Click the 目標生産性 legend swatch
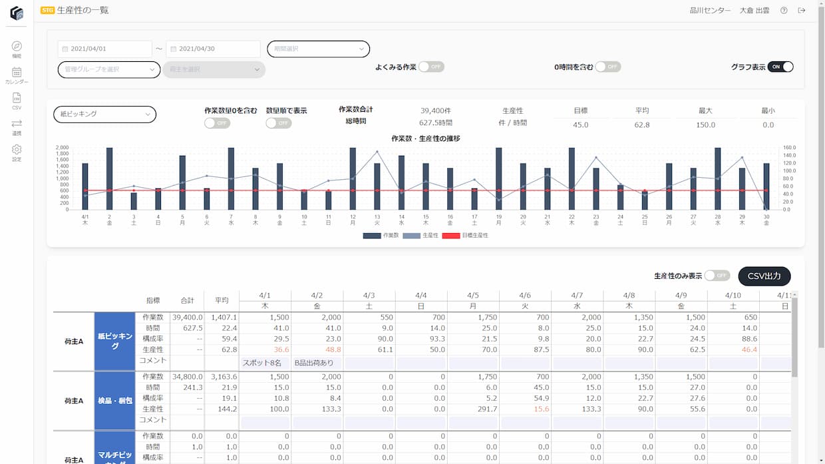This screenshot has width=825, height=464. point(452,236)
